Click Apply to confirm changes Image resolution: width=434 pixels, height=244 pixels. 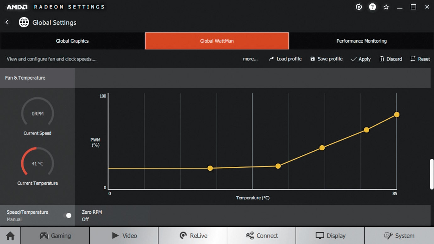click(x=360, y=59)
